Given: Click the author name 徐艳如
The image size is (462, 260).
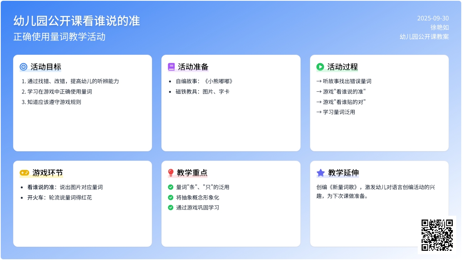Looking at the screenshot, I should coord(439,28).
